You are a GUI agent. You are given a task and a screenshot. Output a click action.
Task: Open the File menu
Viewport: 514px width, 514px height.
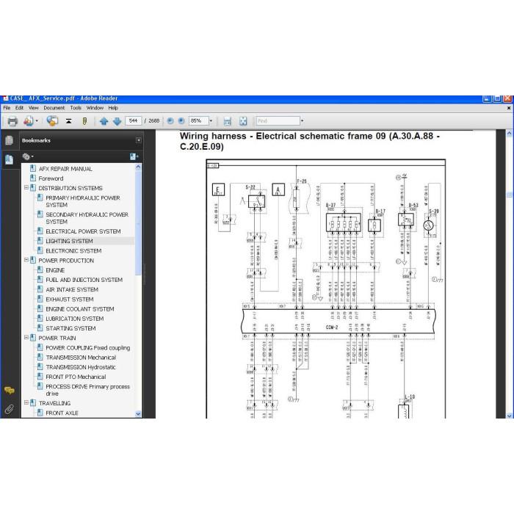(x=7, y=108)
